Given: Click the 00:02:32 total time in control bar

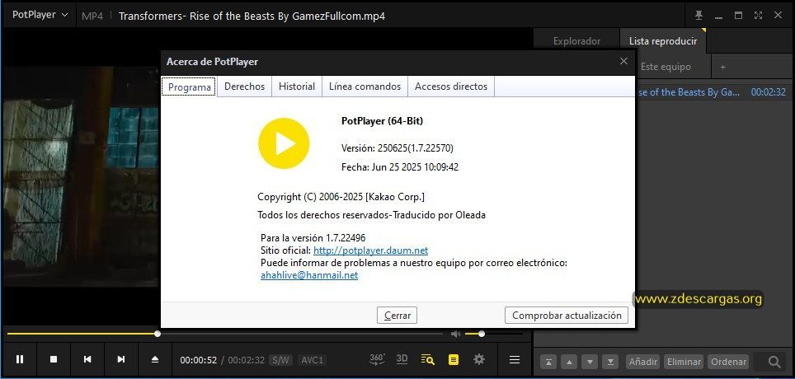Looking at the screenshot, I should pos(246,360).
